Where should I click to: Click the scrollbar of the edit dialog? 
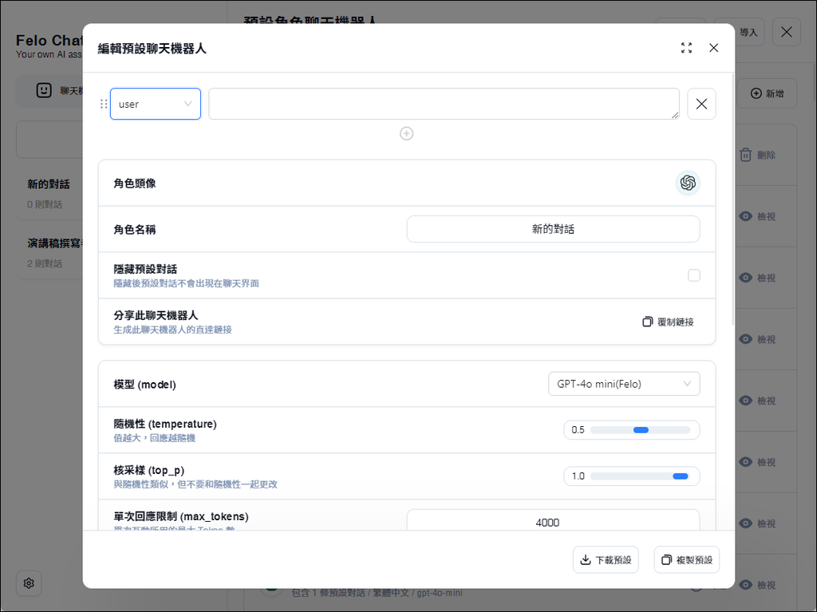[x=733, y=198]
